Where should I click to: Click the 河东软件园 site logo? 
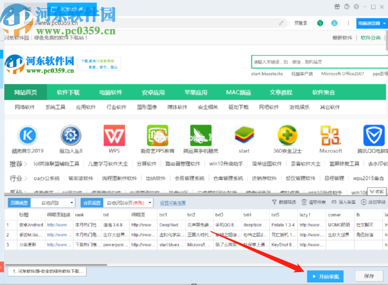pyautogui.click(x=40, y=64)
